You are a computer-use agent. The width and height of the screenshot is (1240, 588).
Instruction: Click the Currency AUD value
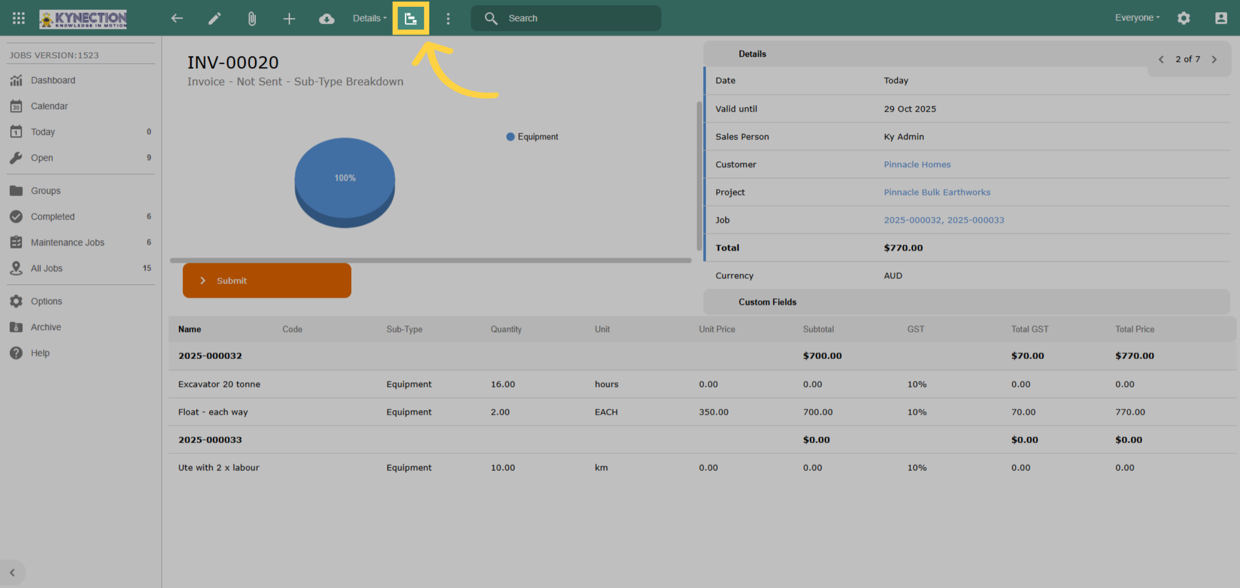(893, 276)
